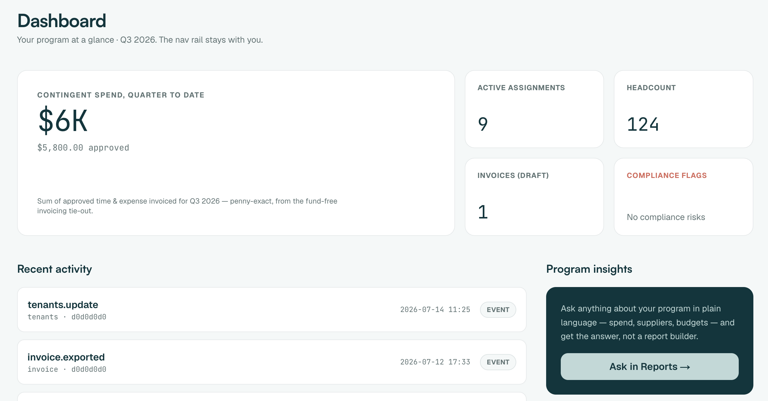The image size is (768, 401).
Task: Click the $5,800.00 approved amount
Action: [x=83, y=148]
